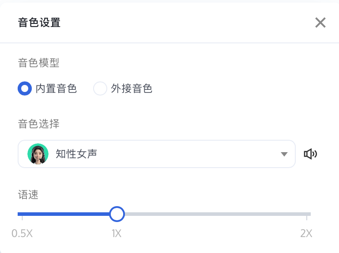
Task: Click the 音色选择 section label
Action: point(39,124)
